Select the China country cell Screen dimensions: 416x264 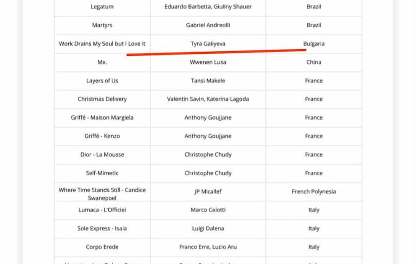click(x=314, y=62)
